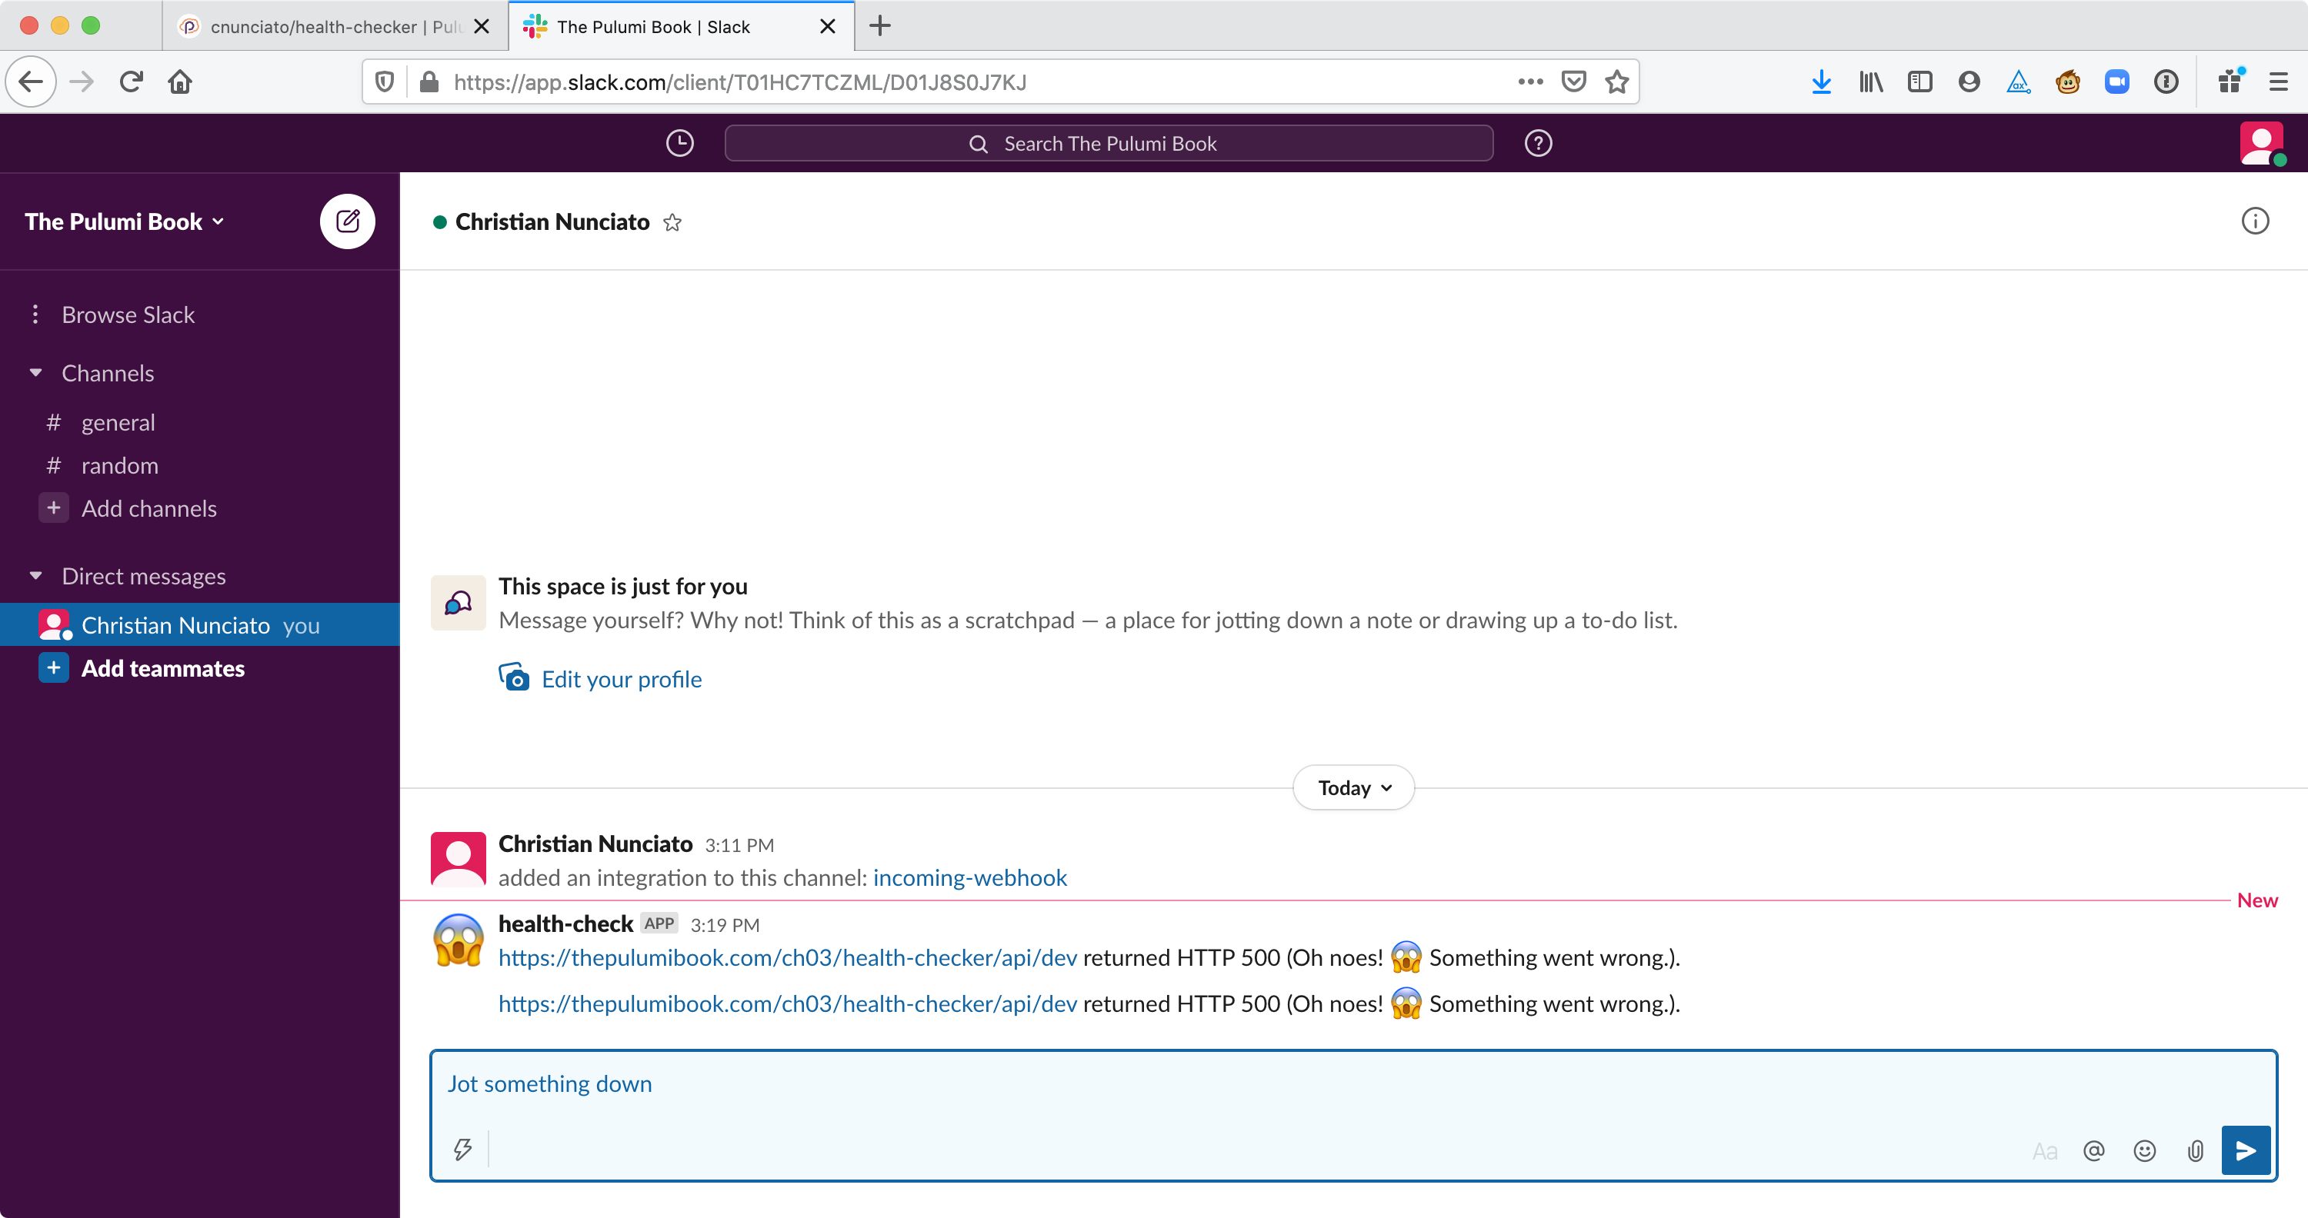
Task: Open the Today date dropdown
Action: pos(1354,787)
